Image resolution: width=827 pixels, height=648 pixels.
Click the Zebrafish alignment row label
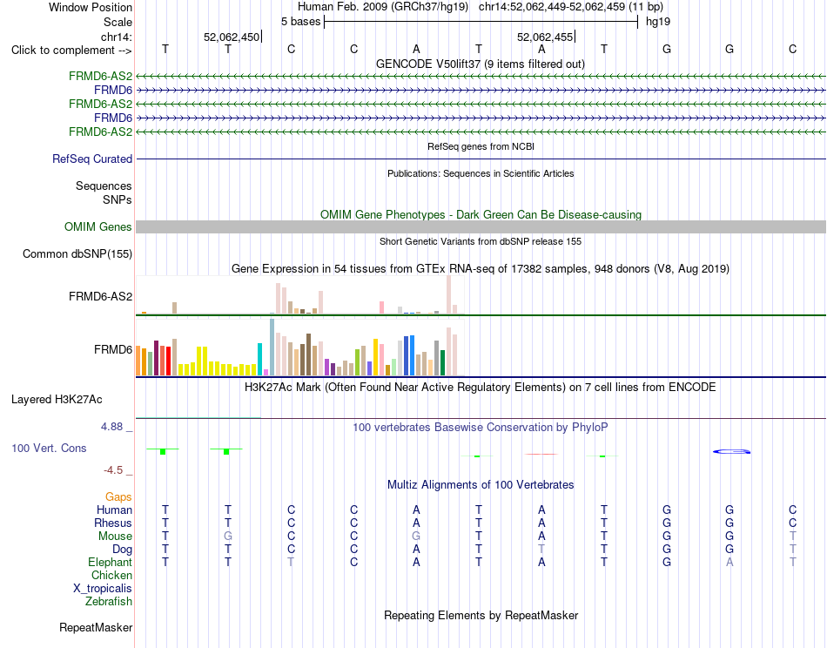tap(109, 602)
